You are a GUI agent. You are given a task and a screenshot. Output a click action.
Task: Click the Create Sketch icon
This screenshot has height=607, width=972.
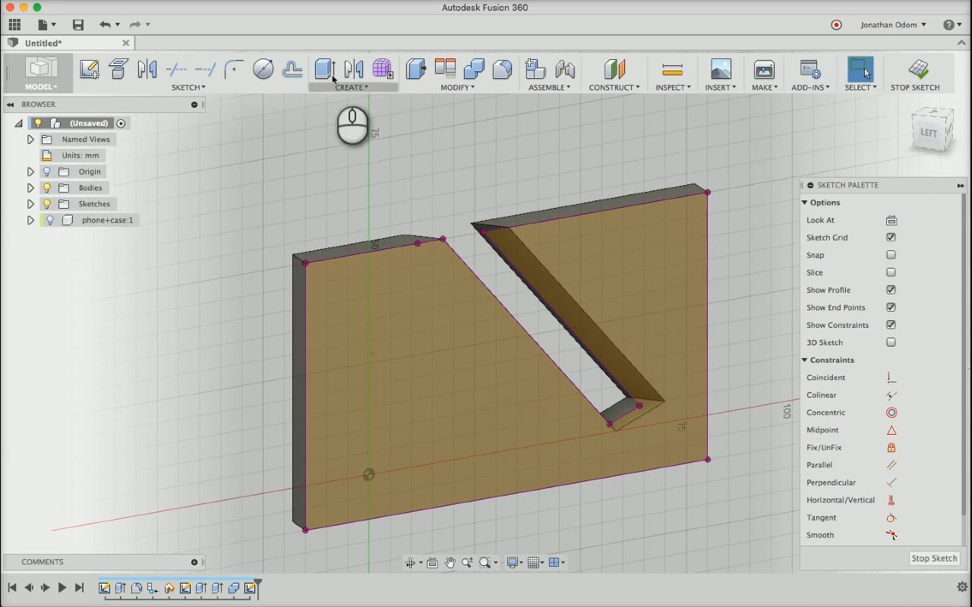click(x=89, y=69)
